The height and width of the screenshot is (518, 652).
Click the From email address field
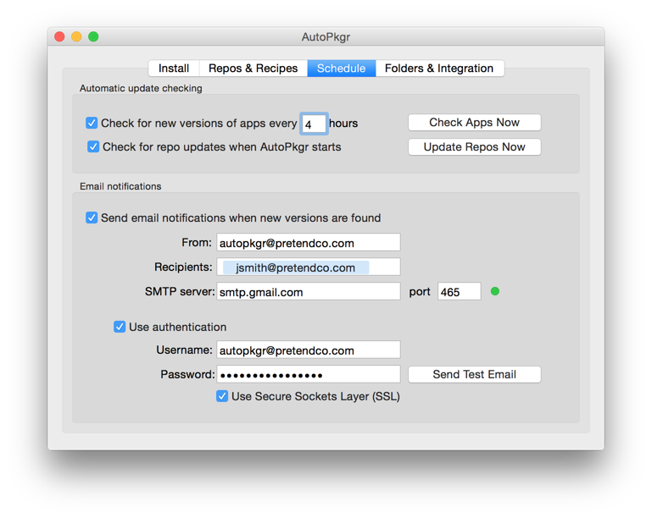308,242
